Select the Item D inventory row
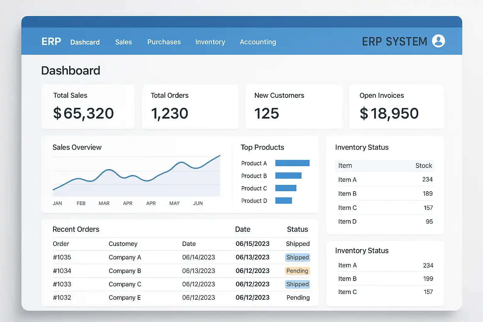483x322 pixels. point(385,222)
